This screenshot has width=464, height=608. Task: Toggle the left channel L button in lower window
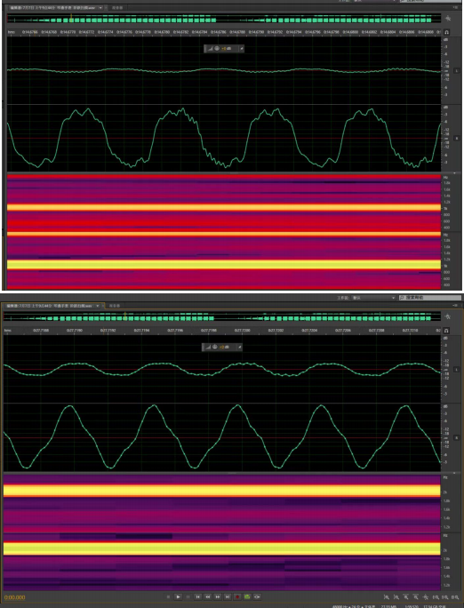(x=456, y=369)
